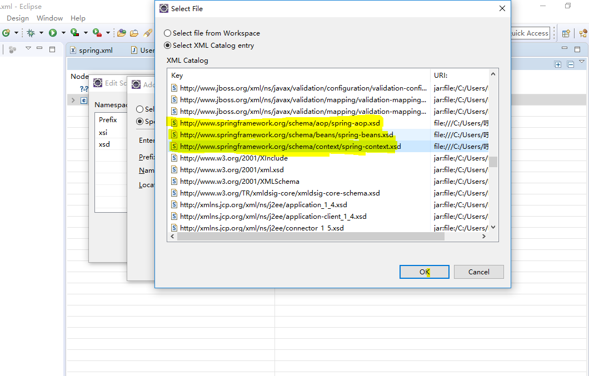The image size is (589, 376).
Task: Click the horizontal scrollbar in XML Catalog
Action: pos(311,236)
